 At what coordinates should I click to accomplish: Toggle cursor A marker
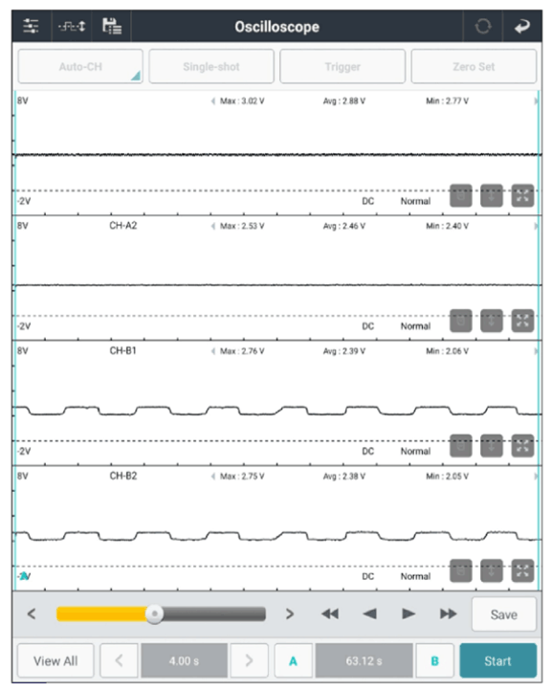293,660
